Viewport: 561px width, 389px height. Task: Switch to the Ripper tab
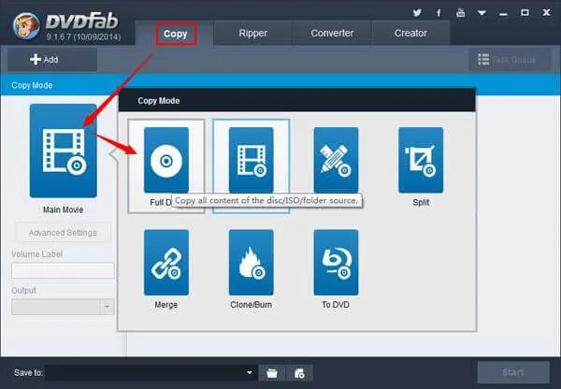(252, 33)
